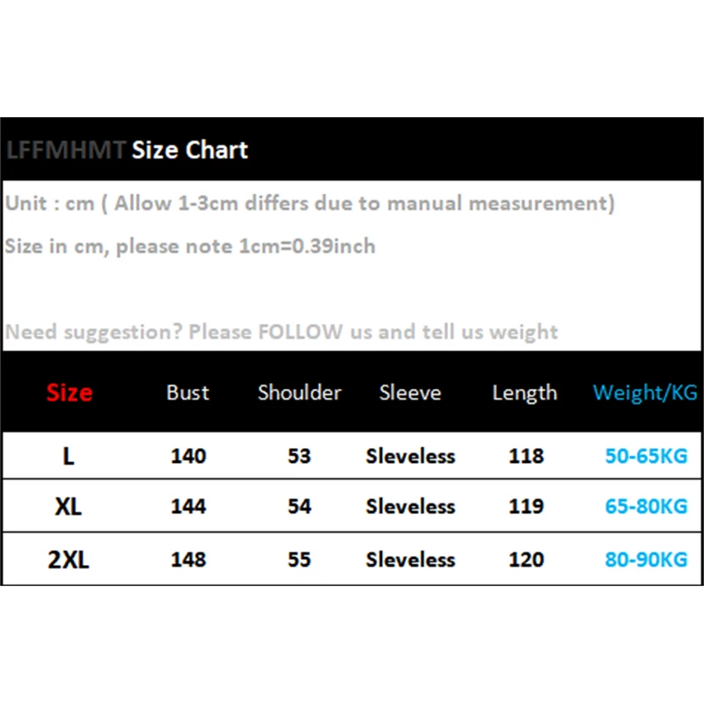Select the Shoulder column header
704x704 pixels.
tap(299, 392)
